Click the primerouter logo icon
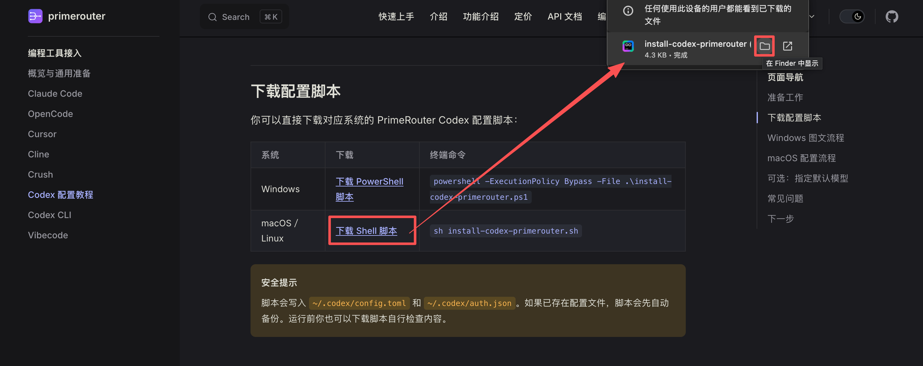 click(x=35, y=16)
